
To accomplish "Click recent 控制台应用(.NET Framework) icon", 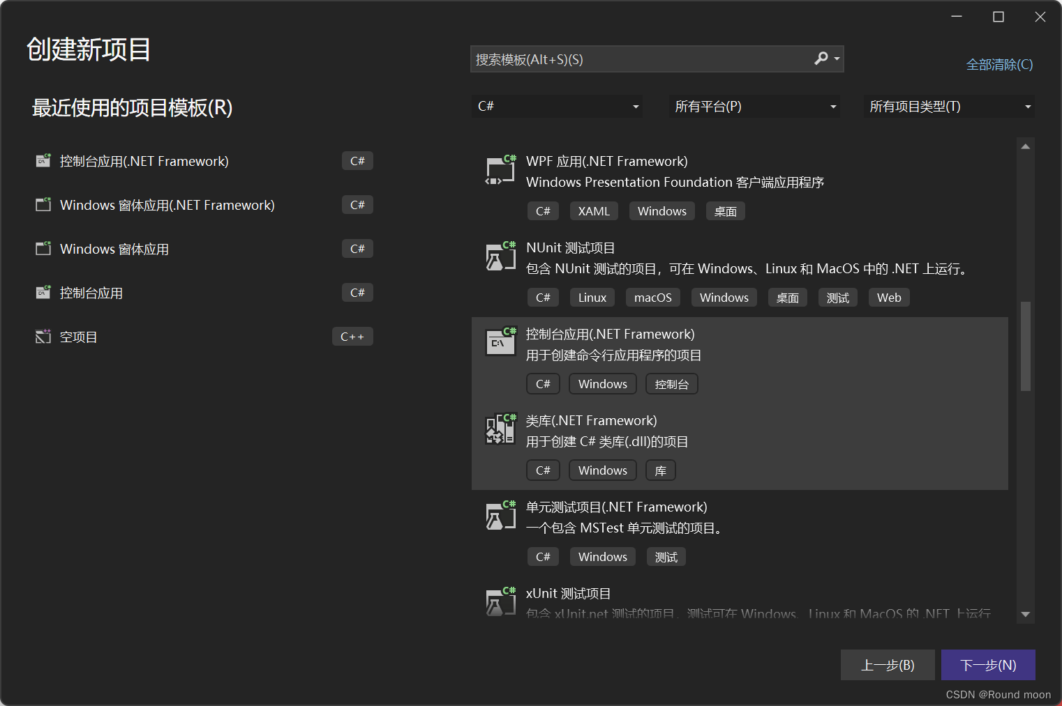I will [x=43, y=160].
